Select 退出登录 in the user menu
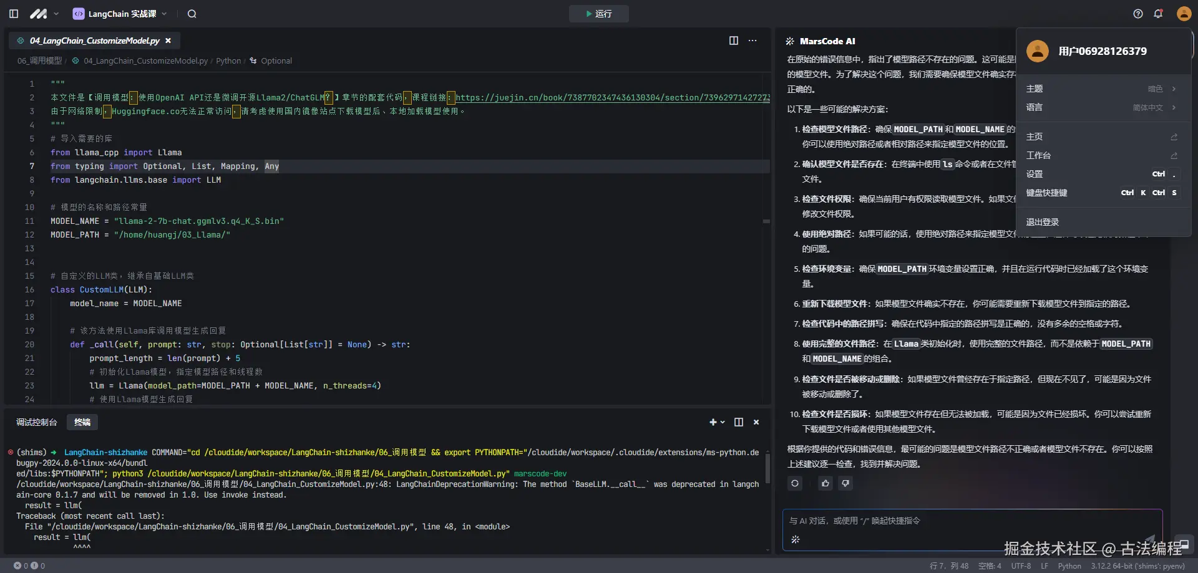Viewport: 1198px width, 573px height. tap(1043, 222)
